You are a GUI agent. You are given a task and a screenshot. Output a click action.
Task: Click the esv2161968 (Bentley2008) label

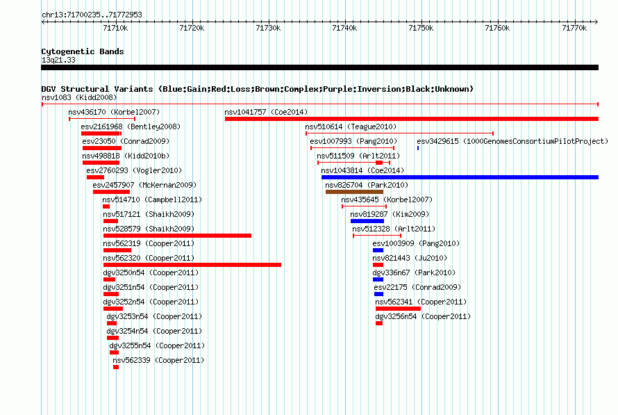pos(131,127)
